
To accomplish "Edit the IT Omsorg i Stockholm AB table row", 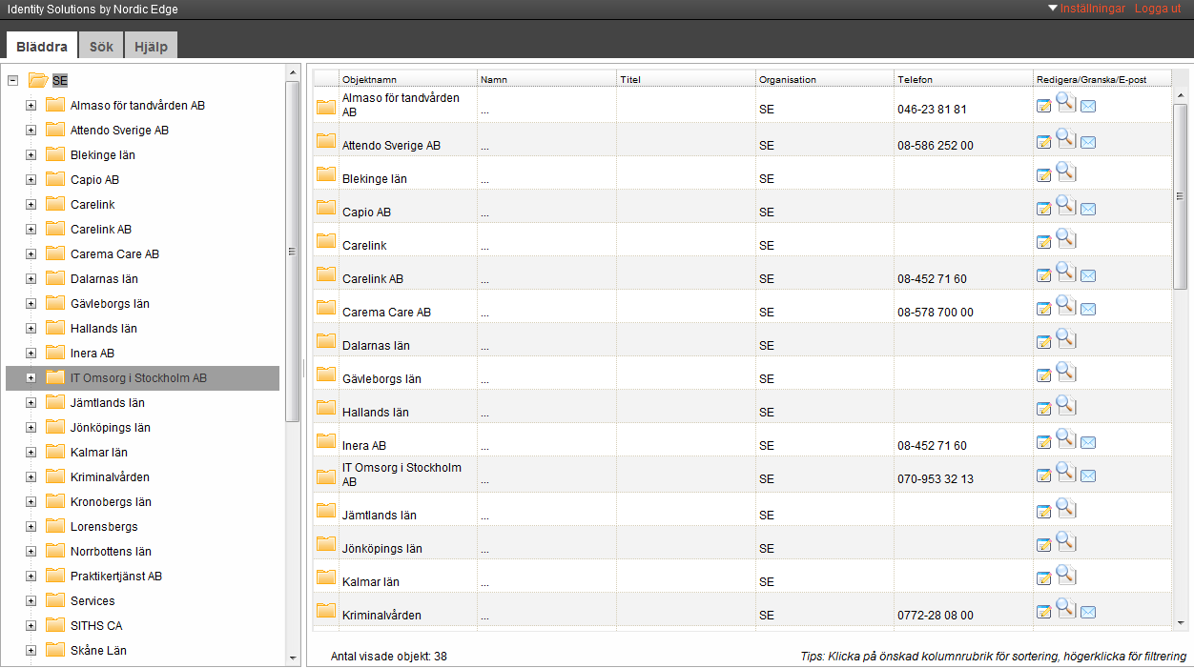I will [1044, 475].
